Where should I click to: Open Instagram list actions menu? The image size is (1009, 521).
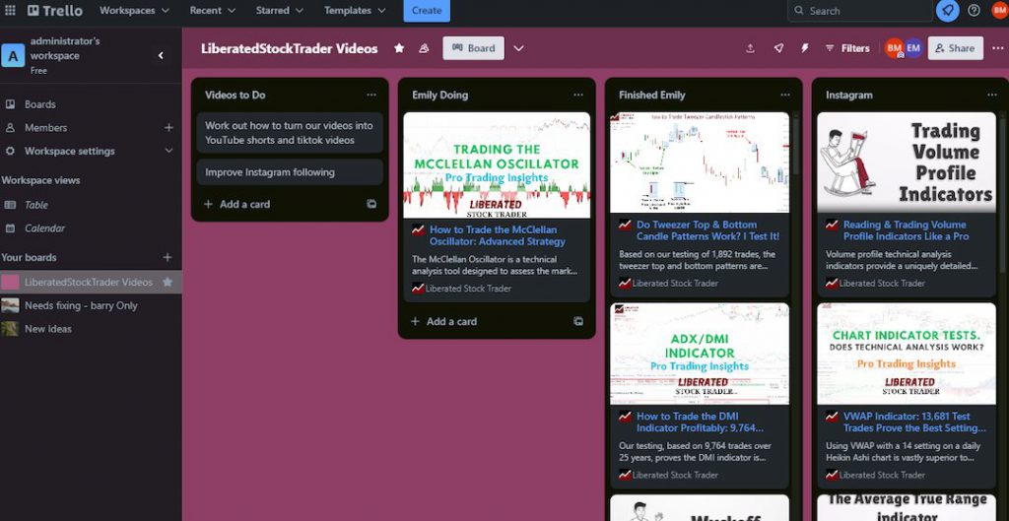991,95
